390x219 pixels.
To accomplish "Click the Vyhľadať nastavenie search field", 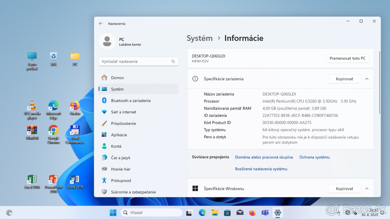I will (135, 61).
